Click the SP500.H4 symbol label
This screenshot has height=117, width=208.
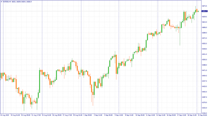point(7,2)
